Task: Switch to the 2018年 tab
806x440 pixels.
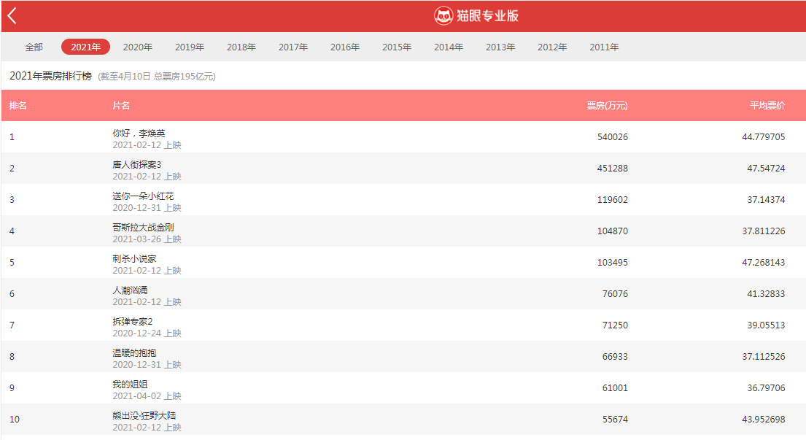Action: (x=241, y=47)
